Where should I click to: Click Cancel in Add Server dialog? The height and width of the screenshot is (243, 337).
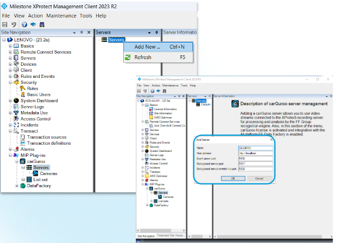coord(259,178)
